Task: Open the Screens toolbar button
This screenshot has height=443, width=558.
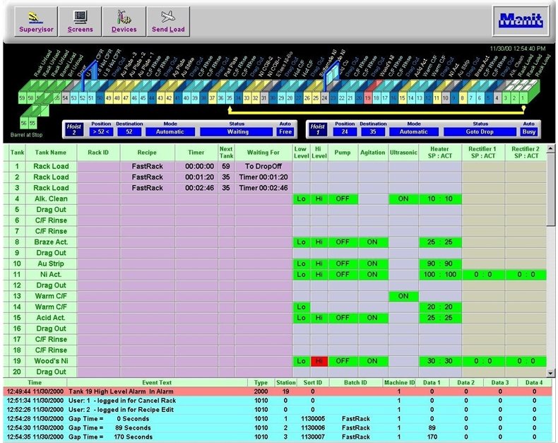Action: coord(80,21)
